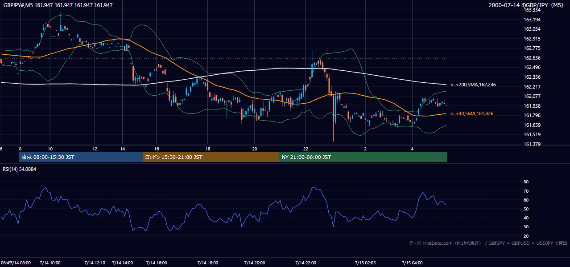Click price axis value 163.334
The width and height of the screenshot is (570, 267).
point(532,10)
